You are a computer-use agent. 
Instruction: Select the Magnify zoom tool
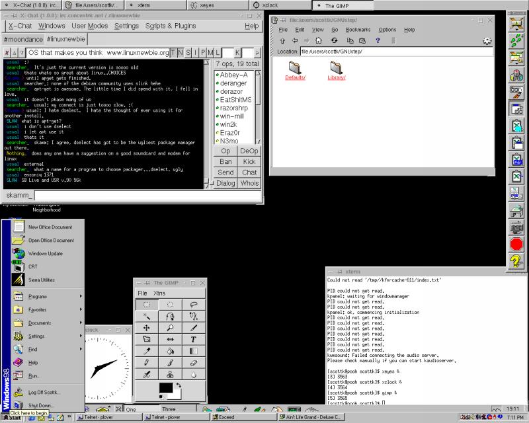(170, 327)
